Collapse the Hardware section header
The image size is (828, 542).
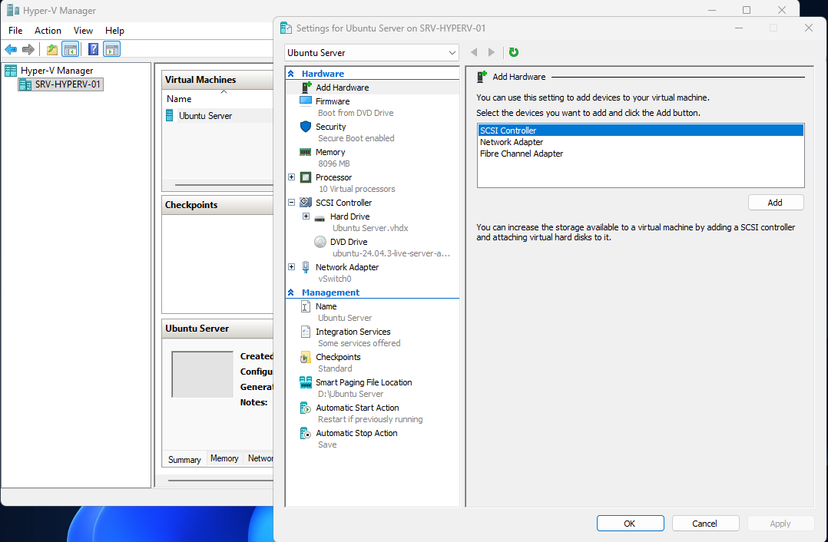pyautogui.click(x=291, y=74)
